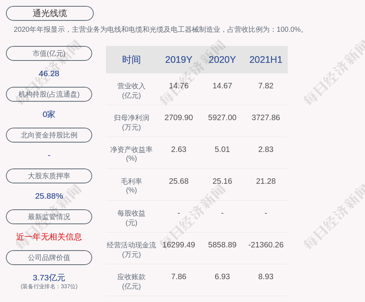This screenshot has width=365, height=302.
Task: Click the 大股东质押率 label pill
Action: [x=49, y=176]
